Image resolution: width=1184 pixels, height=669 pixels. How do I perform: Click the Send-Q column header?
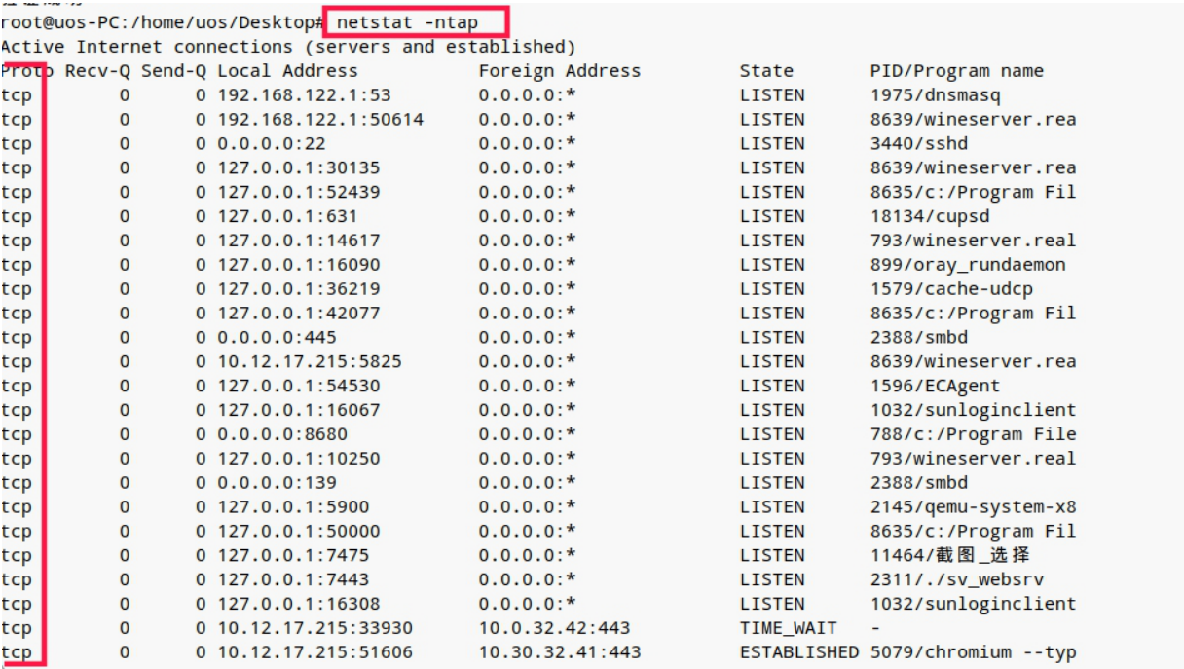pyautogui.click(x=173, y=71)
